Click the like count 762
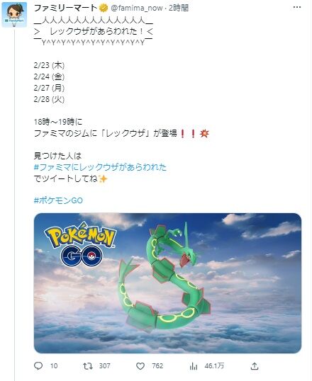Screen dimensions: 312x381 (157, 366)
